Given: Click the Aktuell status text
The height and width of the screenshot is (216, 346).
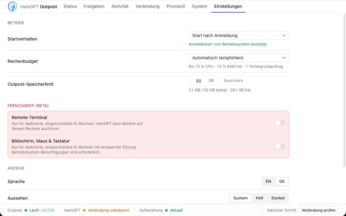Looking at the screenshot, I should (176, 210).
